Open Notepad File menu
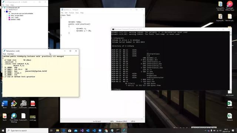This screenshot has width=237, height=133. [62, 13]
